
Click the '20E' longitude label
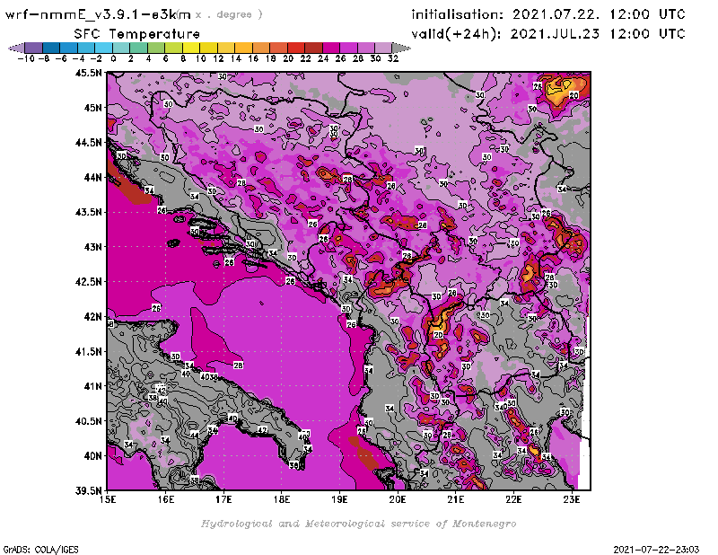click(398, 499)
